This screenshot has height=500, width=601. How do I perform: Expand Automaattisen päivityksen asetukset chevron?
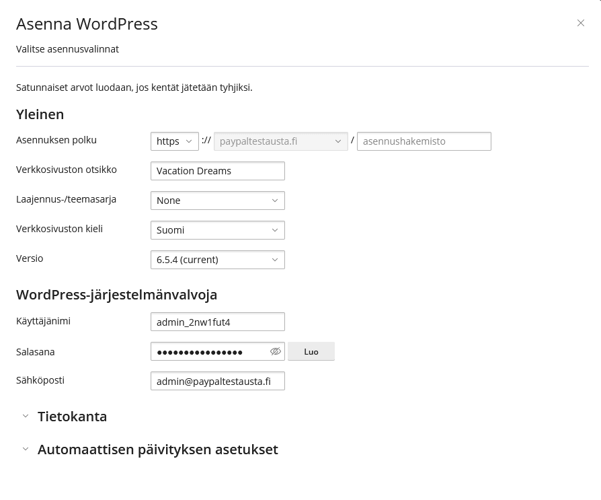pyautogui.click(x=26, y=449)
